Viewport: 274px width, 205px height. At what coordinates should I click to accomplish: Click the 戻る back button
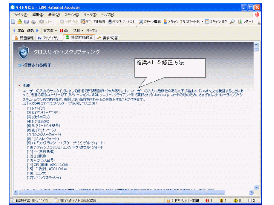(x=18, y=31)
